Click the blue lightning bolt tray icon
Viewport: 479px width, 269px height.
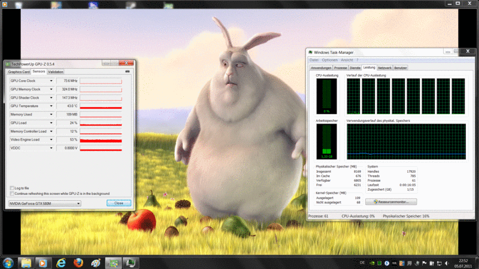(x=387, y=263)
